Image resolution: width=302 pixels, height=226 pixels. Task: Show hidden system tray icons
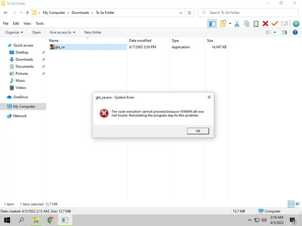pyautogui.click(x=250, y=220)
